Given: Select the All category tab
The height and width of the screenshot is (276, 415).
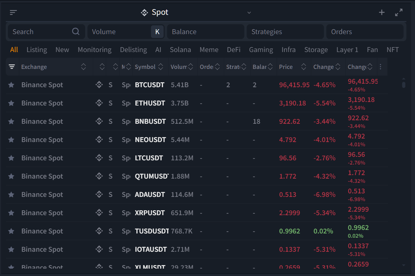Looking at the screenshot, I should click(14, 50).
